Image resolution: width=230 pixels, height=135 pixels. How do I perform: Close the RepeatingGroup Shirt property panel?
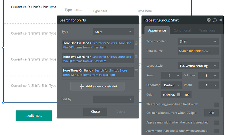(x=221, y=20)
